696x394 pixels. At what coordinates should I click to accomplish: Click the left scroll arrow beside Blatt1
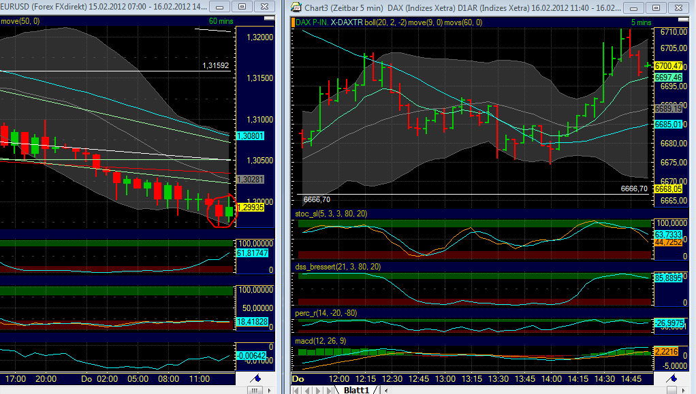385,390
